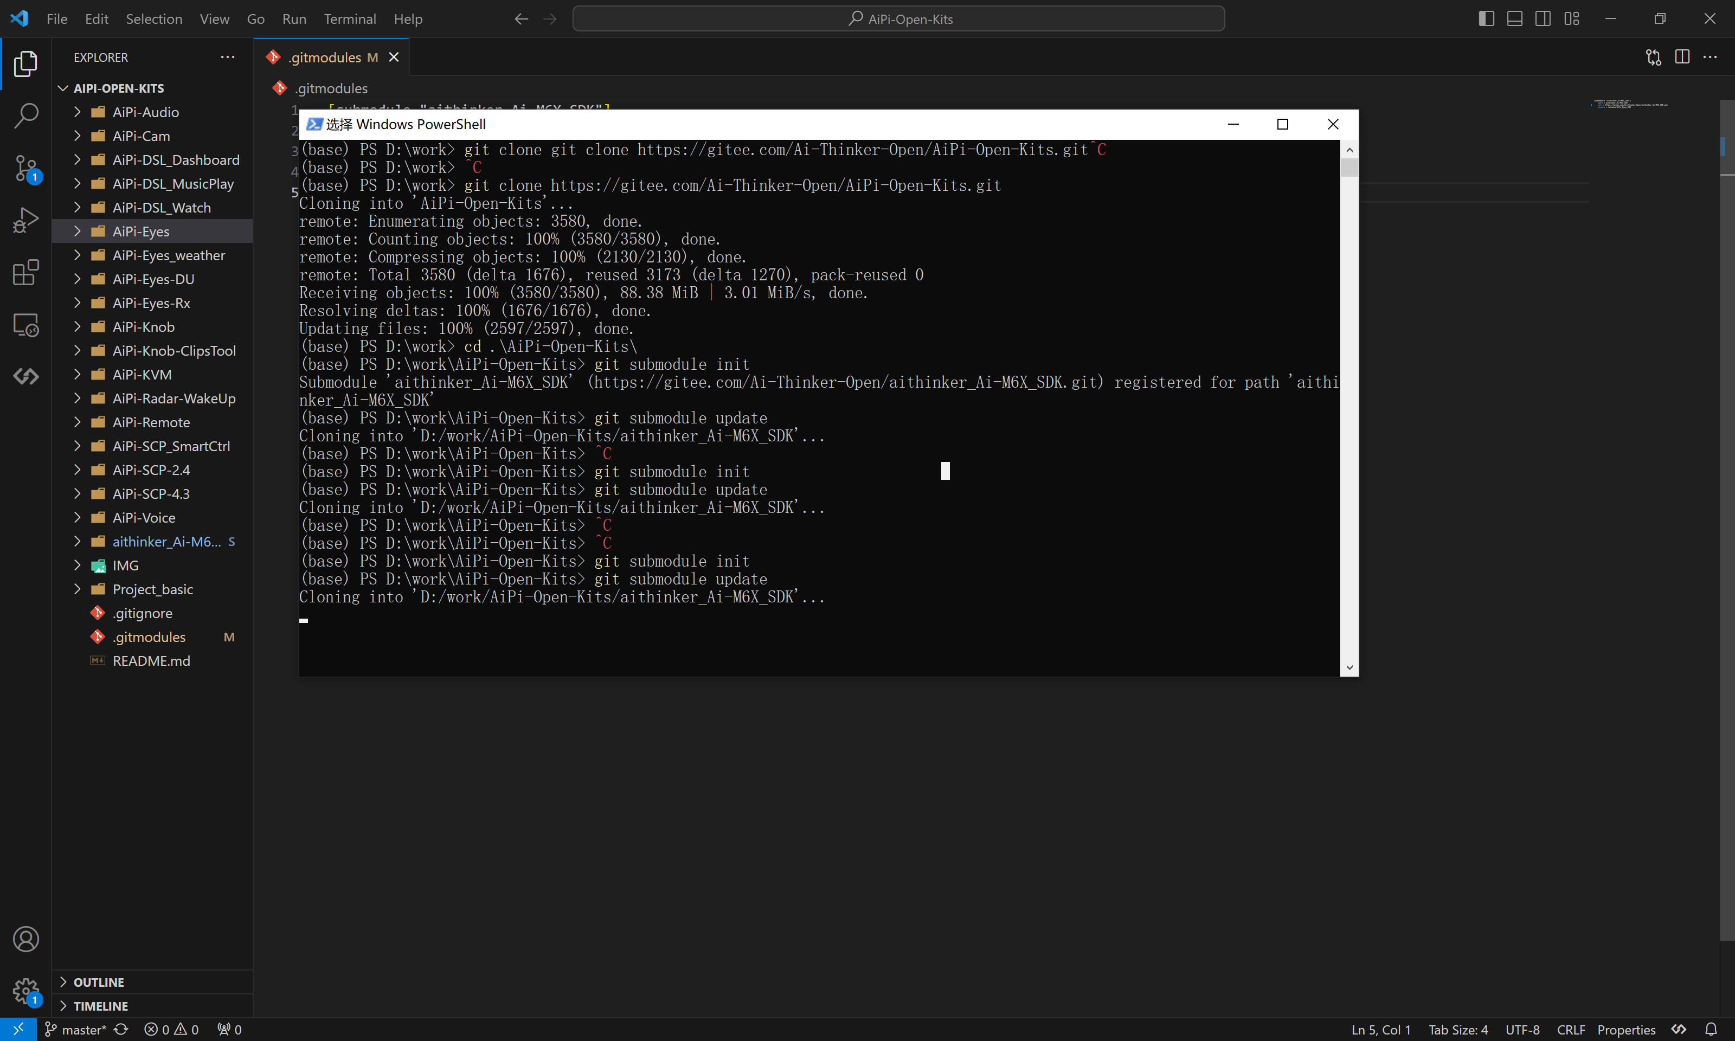Expand the OUTLINE section
Screen dimensions: 1735x1041
click(x=151, y=982)
